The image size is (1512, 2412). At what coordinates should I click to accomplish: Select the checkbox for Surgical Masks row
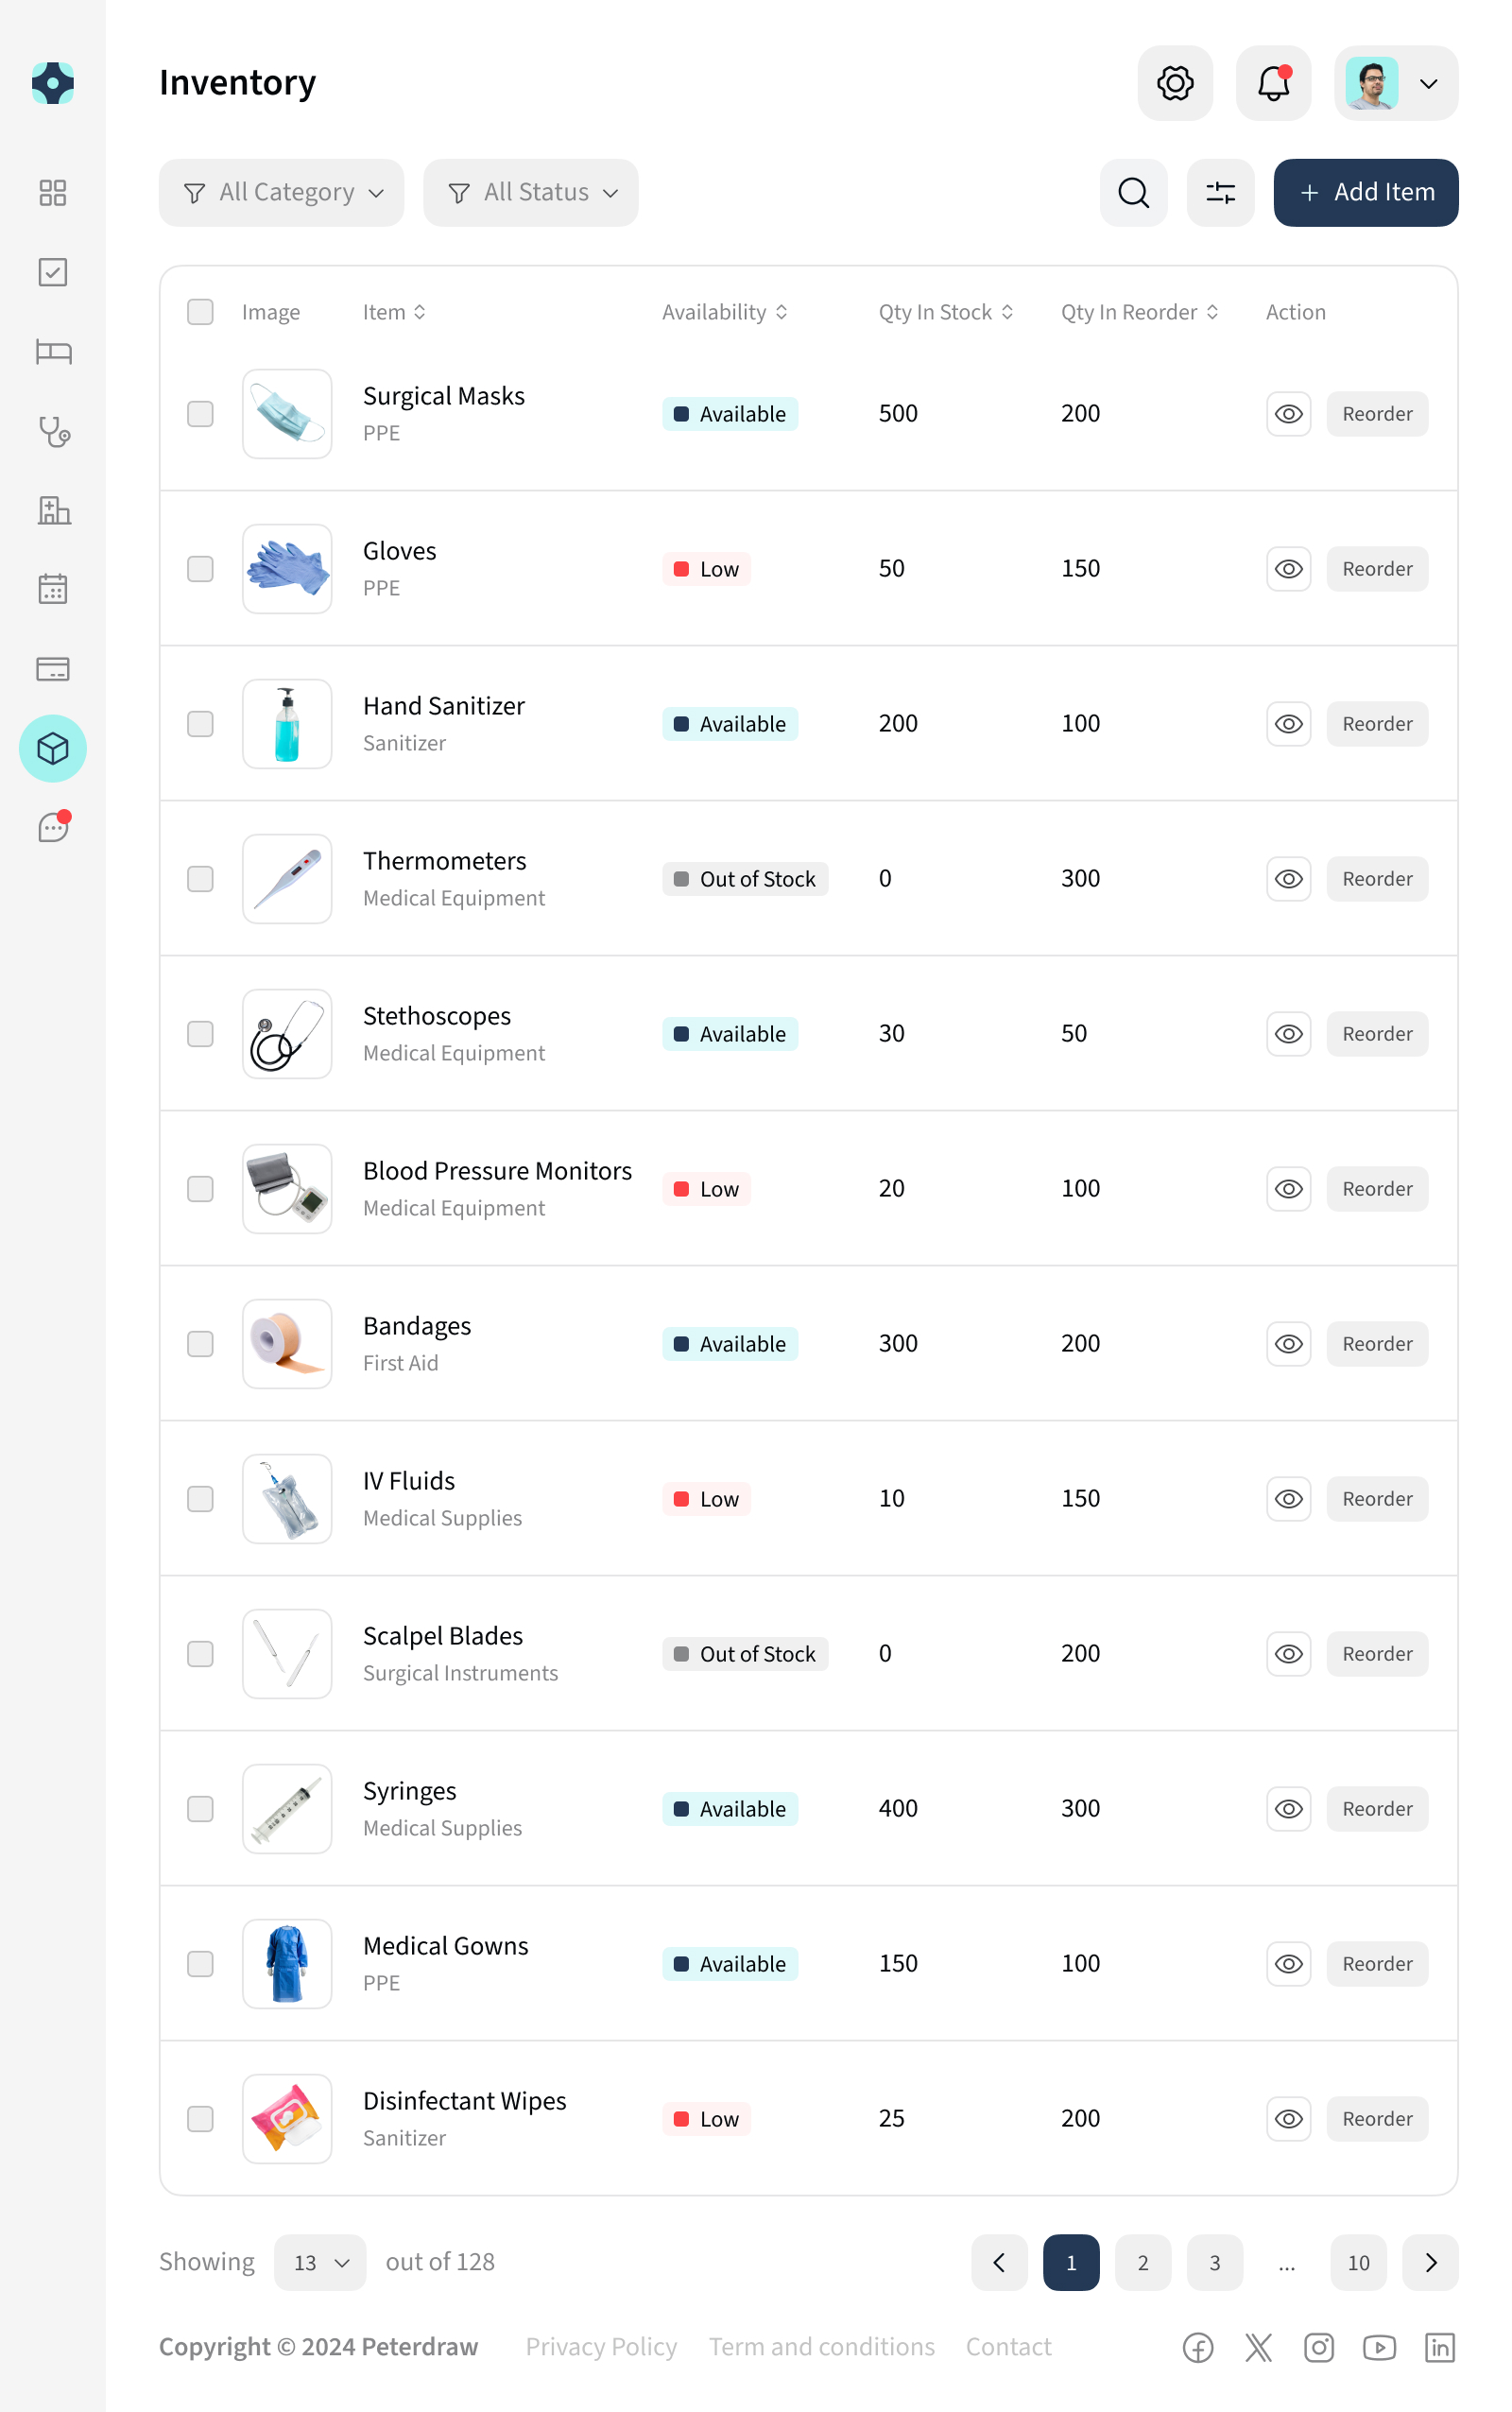click(x=199, y=413)
